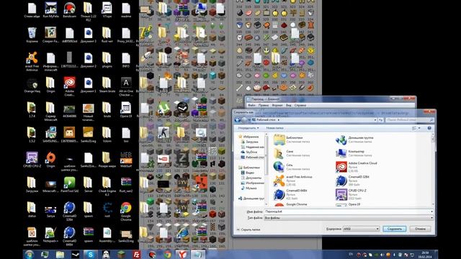Select the avast! Free Antivirus desktop shortcut
This screenshot has height=259, width=461.
coord(32,61)
